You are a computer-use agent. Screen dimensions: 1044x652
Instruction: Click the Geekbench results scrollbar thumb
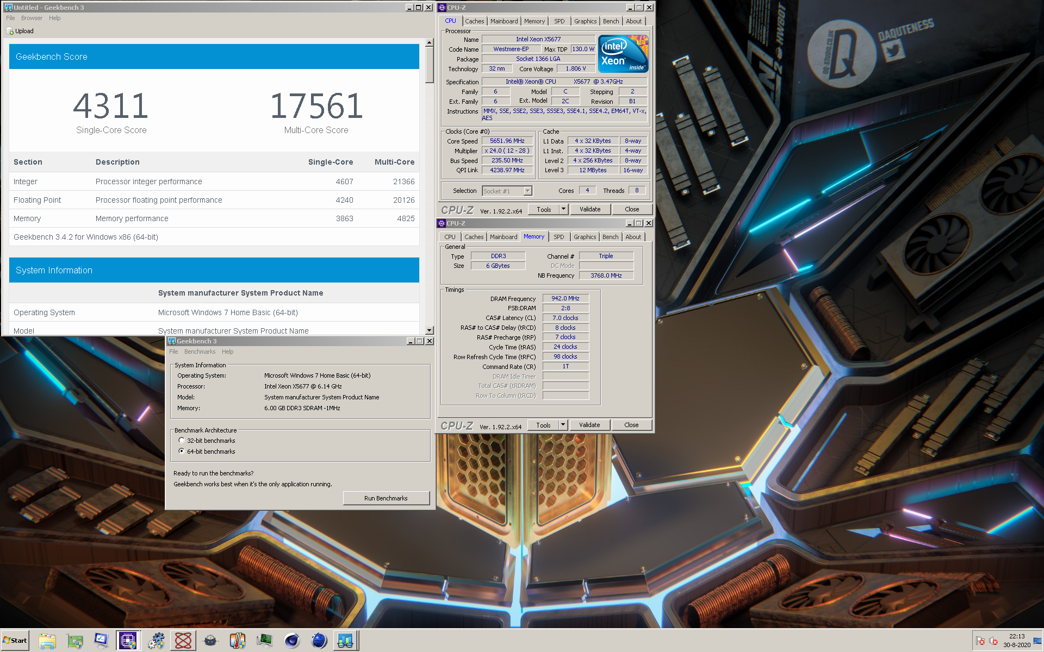[x=430, y=64]
